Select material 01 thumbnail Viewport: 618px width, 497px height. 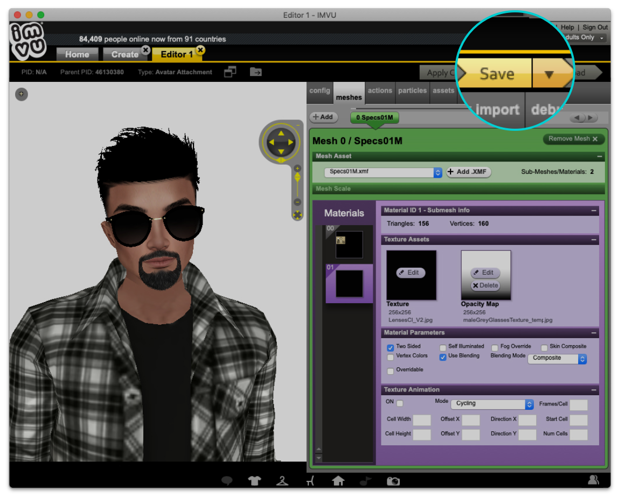pyautogui.click(x=349, y=284)
